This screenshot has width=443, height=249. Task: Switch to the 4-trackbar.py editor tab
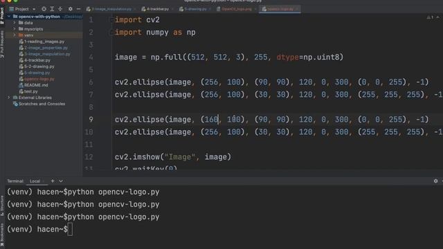pyautogui.click(x=155, y=9)
